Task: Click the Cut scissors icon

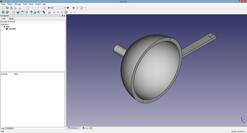Action: point(20,8)
